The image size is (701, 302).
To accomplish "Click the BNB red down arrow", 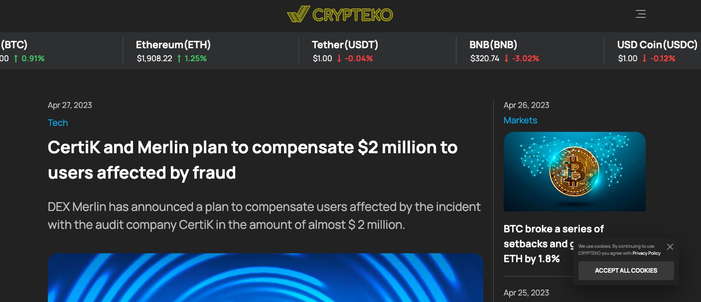I will pos(506,58).
